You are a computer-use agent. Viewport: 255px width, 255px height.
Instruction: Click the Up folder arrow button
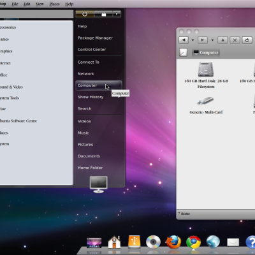click(x=222, y=40)
